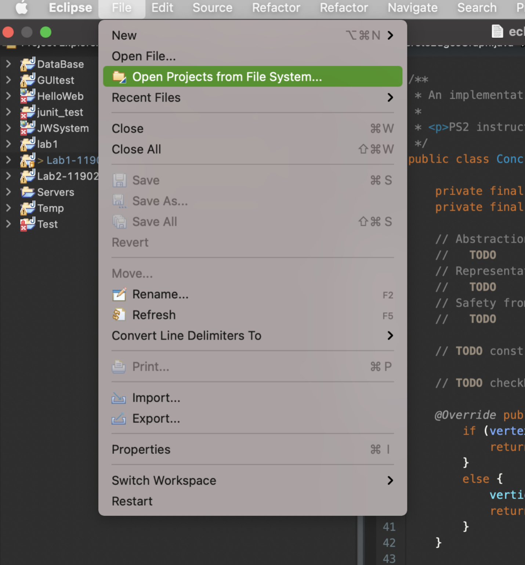Choose Rename... from File menu
This screenshot has height=565, width=525.
pyautogui.click(x=253, y=294)
